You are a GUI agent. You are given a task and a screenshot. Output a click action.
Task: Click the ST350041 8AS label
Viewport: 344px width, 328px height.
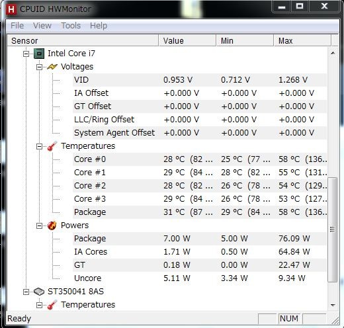(75, 292)
